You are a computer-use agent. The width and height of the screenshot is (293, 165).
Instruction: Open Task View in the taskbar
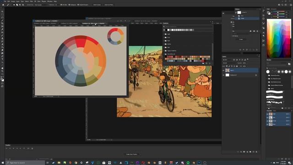pos(48,163)
